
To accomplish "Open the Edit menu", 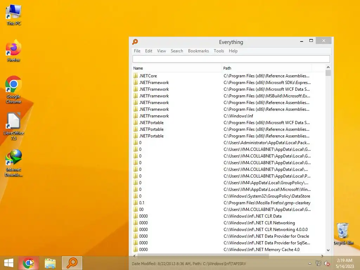I will click(x=149, y=51).
